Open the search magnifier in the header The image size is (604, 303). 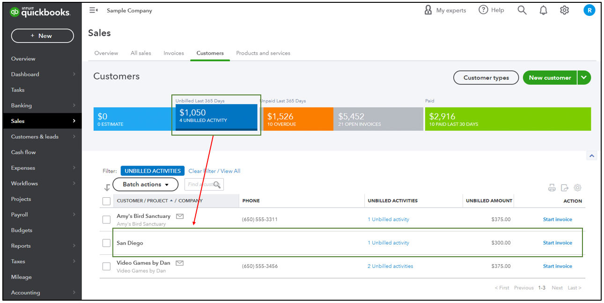[522, 10]
